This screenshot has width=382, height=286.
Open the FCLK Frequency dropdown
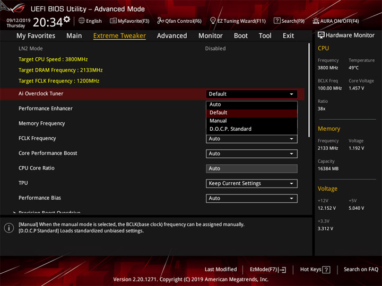251,139
